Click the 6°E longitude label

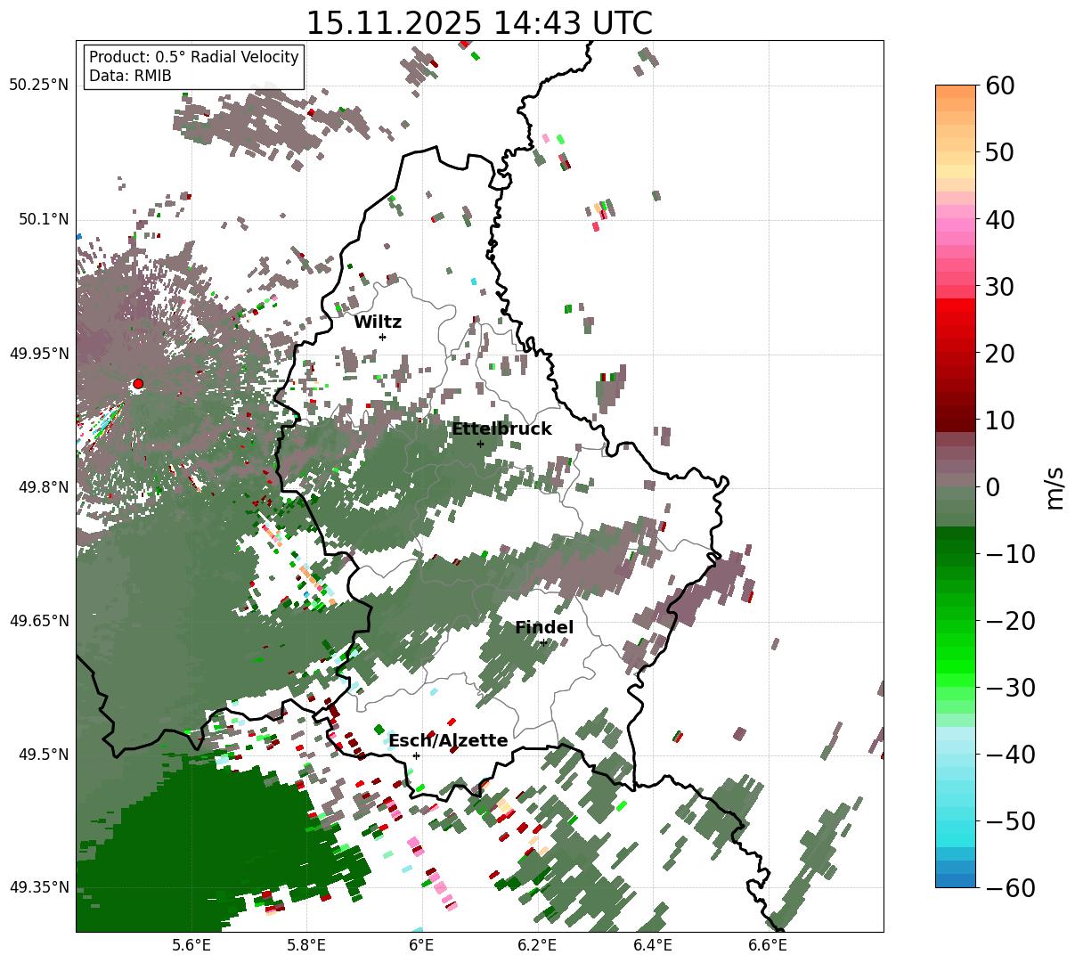pos(421,945)
